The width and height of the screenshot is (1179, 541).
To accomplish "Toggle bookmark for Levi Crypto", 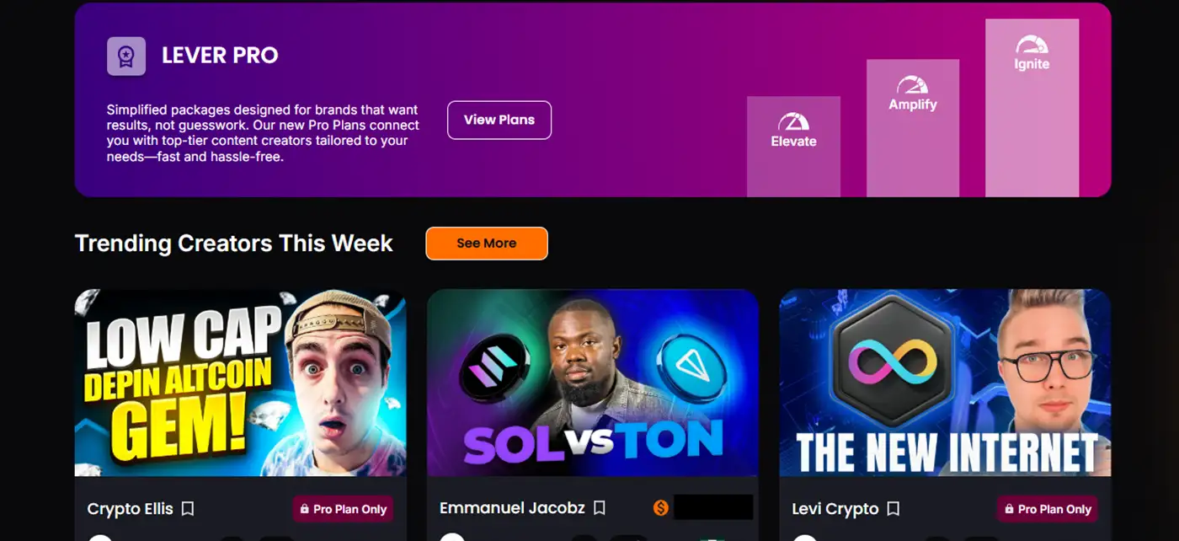I will 894,509.
